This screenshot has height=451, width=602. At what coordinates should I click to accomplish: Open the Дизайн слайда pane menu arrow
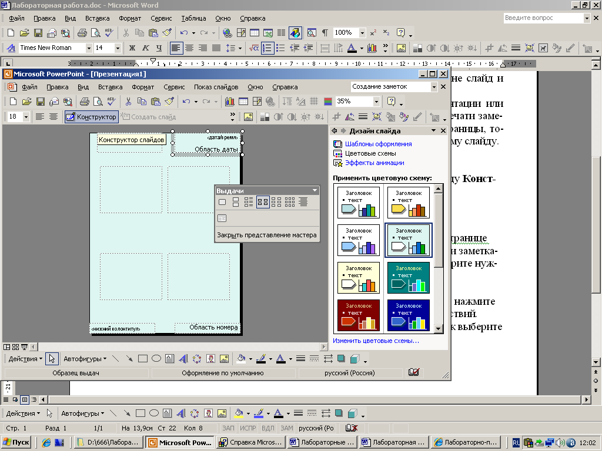433,131
